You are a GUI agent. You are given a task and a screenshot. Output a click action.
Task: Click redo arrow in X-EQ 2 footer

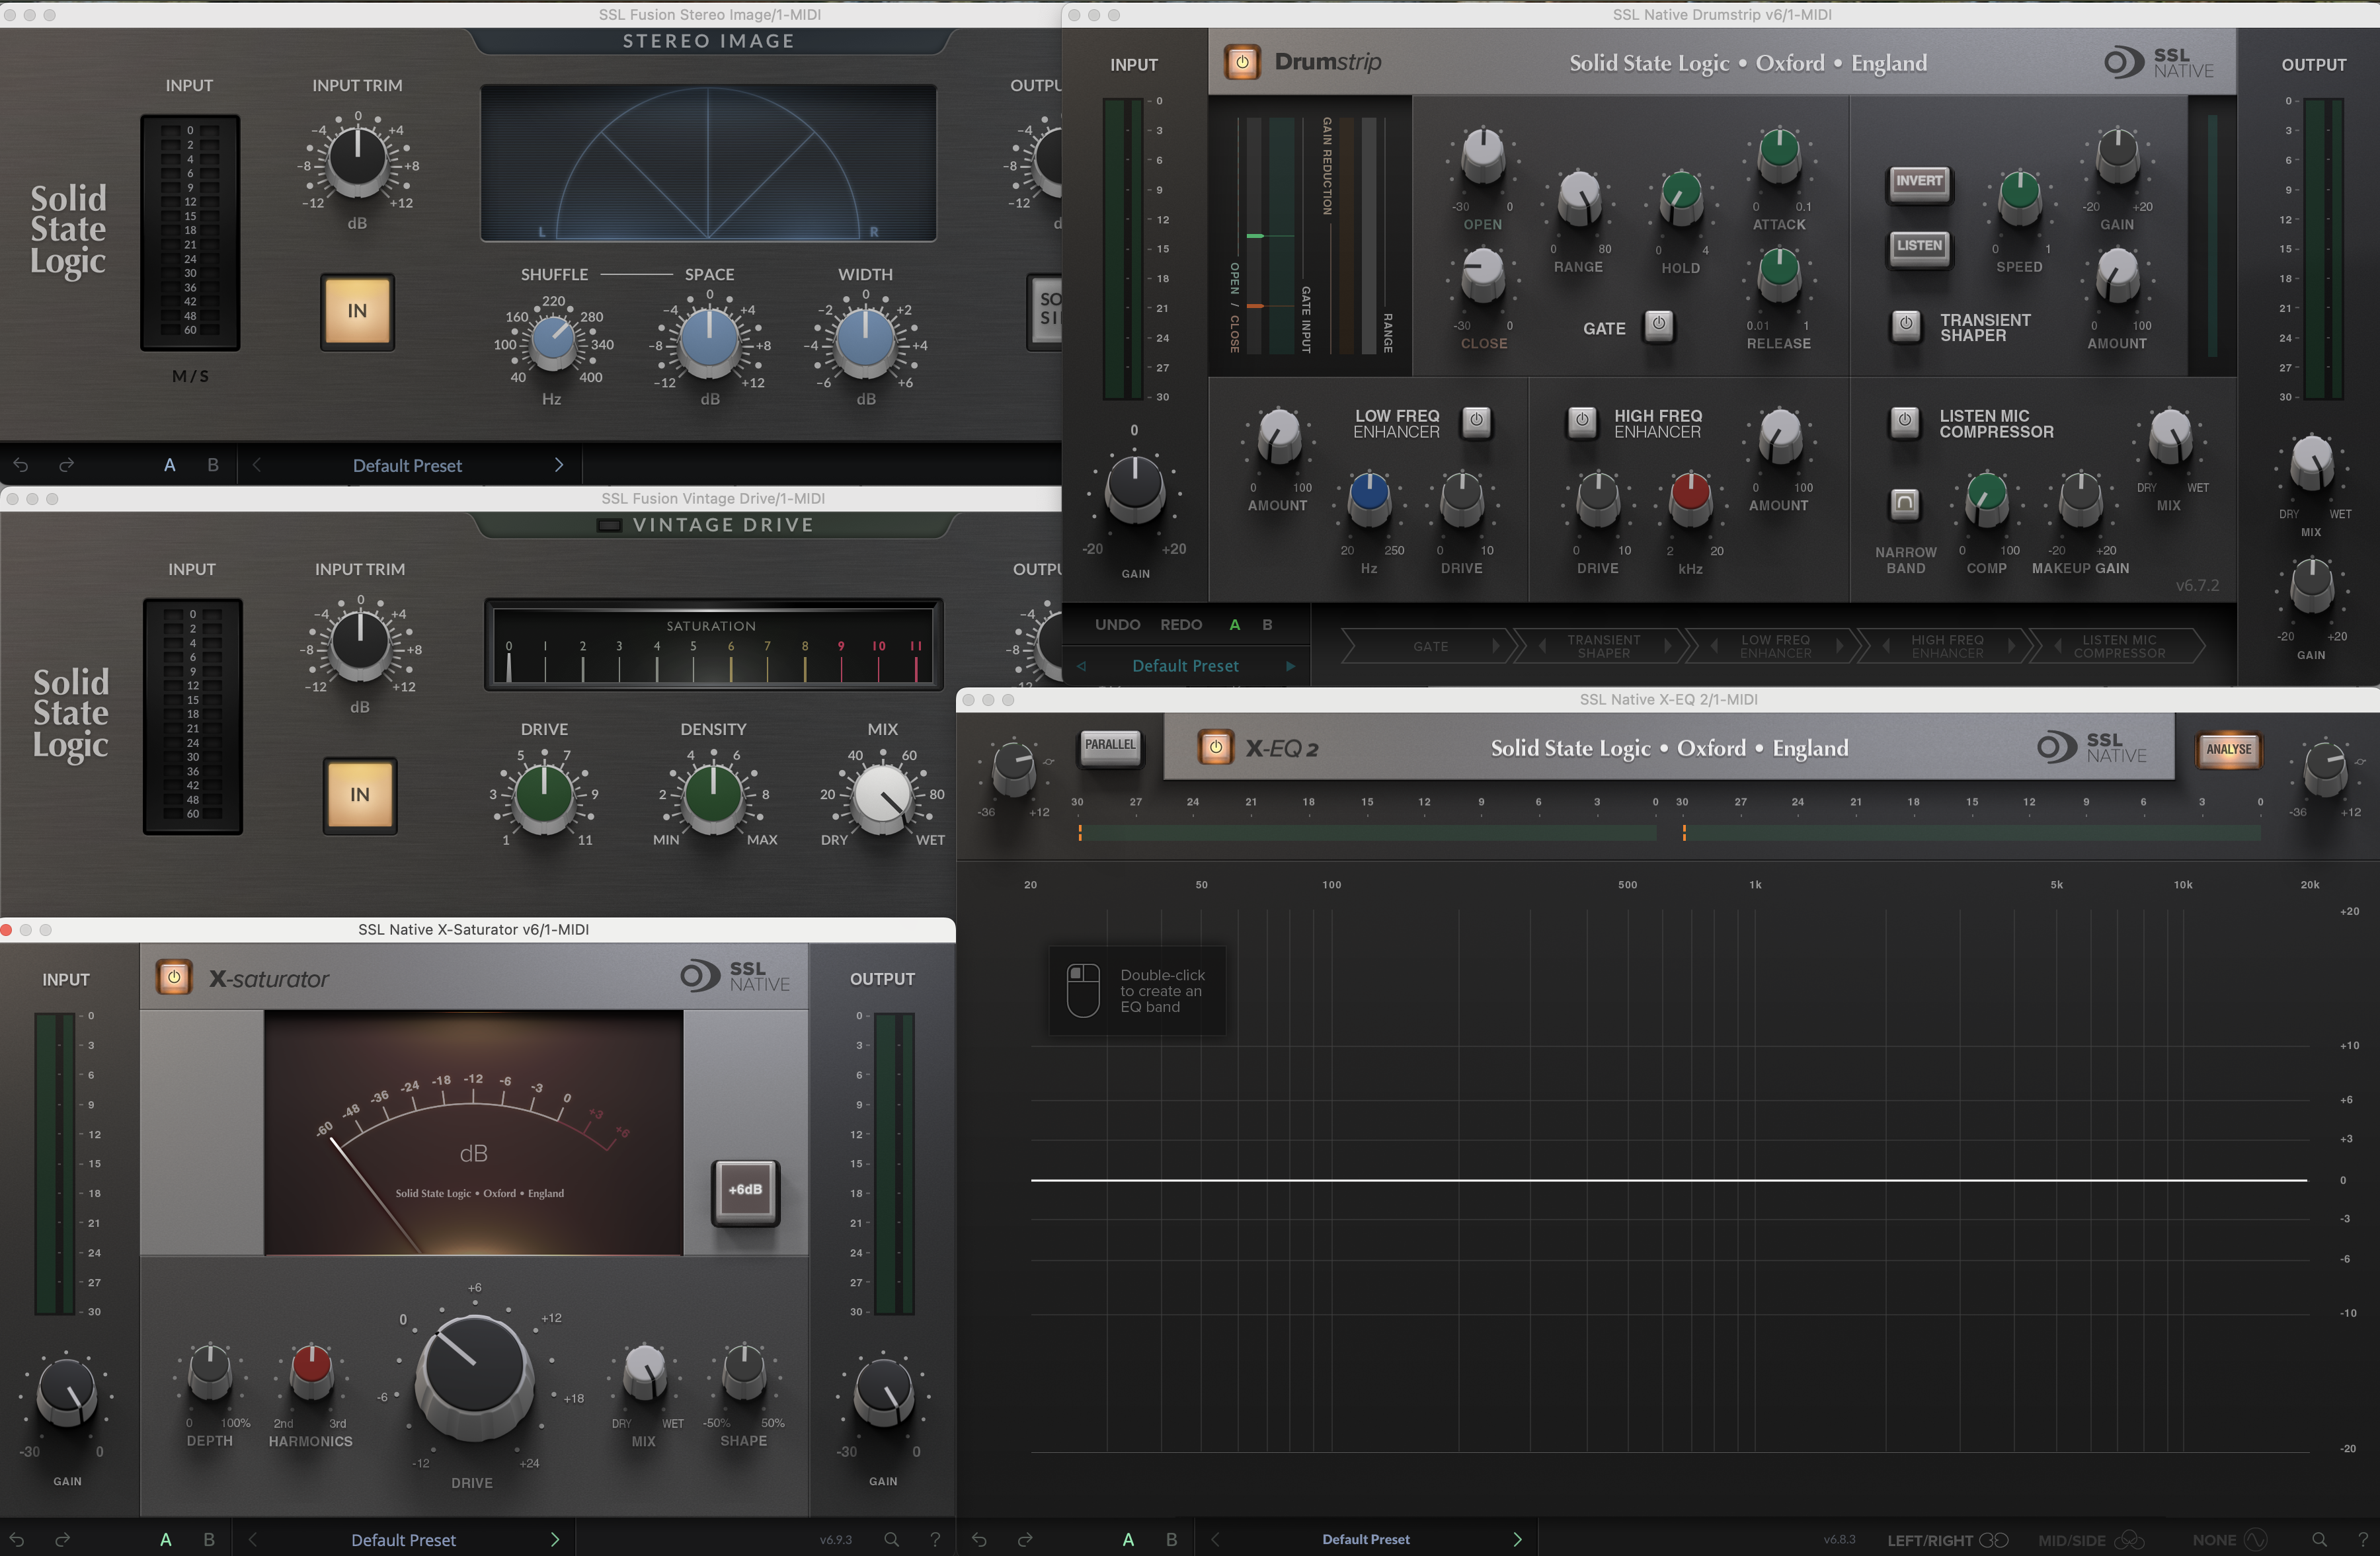1025,1540
